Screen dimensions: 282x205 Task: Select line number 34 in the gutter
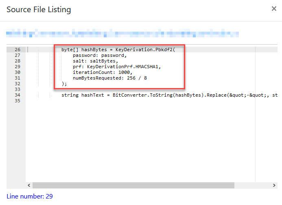pos(17,95)
